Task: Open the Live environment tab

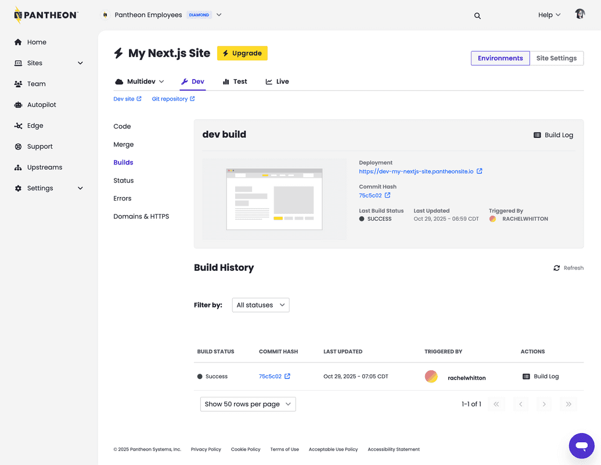Action: (277, 81)
